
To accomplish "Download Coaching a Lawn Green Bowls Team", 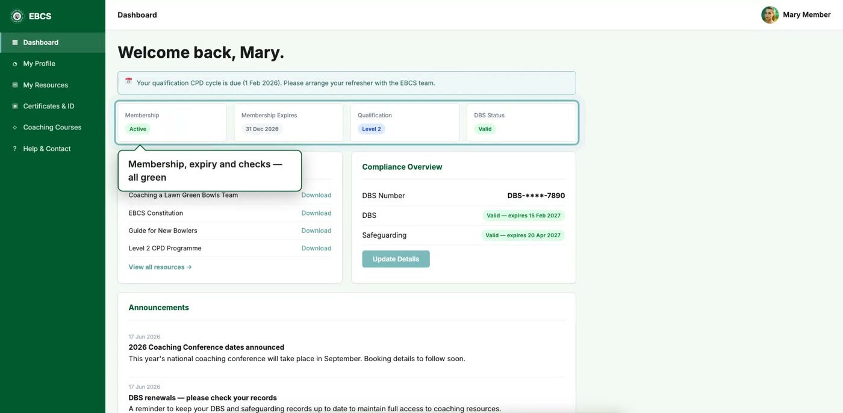I will click(x=316, y=195).
